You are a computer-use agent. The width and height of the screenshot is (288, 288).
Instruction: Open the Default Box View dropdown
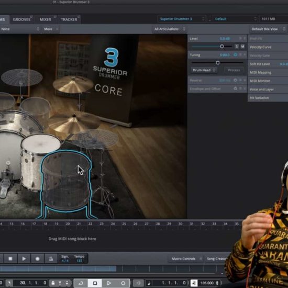click(x=268, y=29)
